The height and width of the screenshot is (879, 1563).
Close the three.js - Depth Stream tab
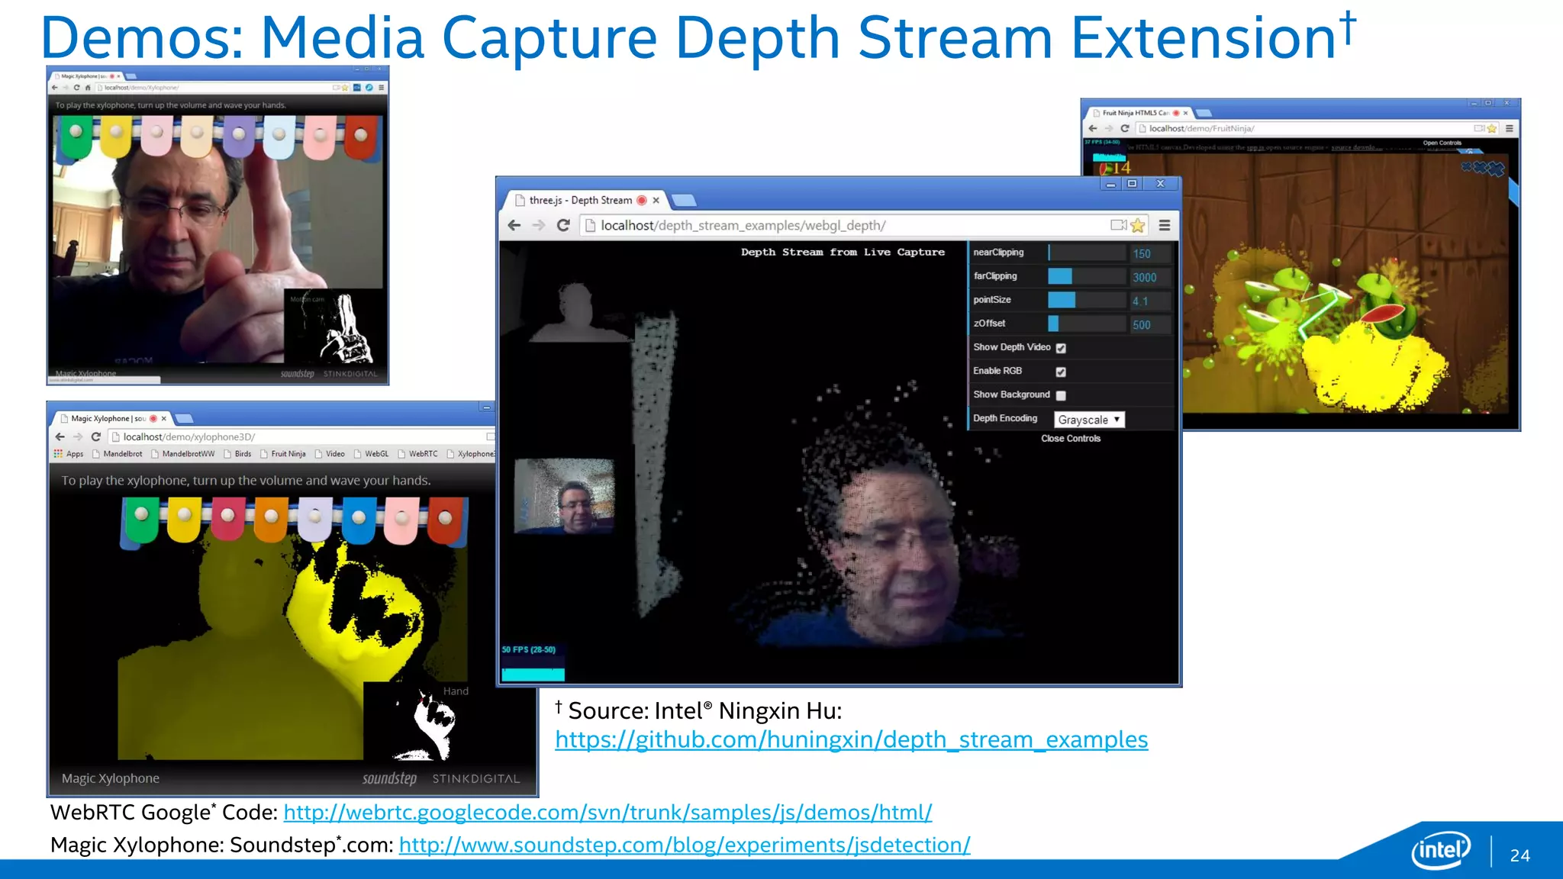[656, 201]
